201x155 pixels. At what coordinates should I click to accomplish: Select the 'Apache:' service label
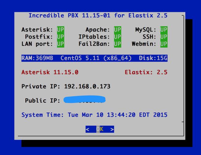point(98,30)
